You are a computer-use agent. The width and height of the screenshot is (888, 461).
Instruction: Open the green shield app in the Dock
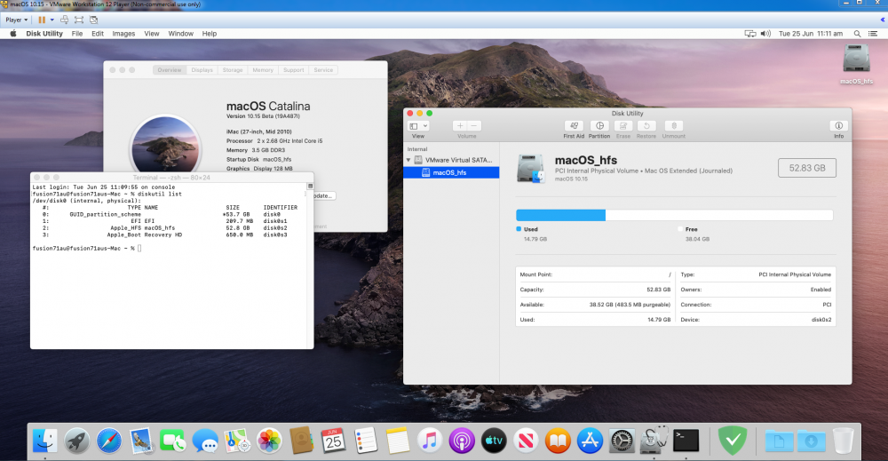pos(733,440)
